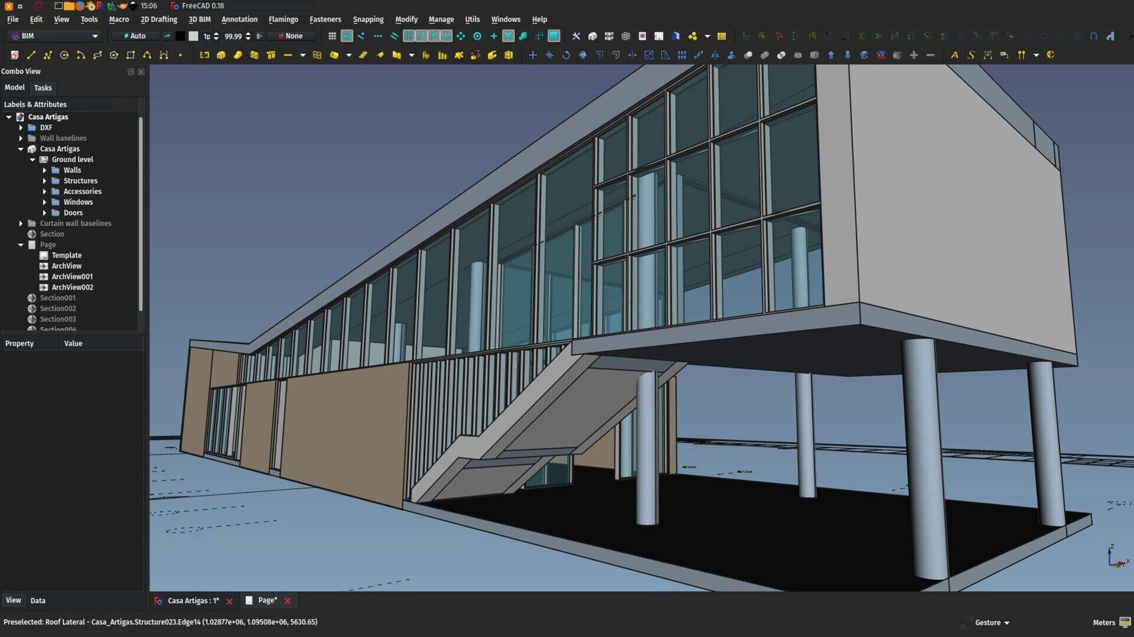The image size is (1134, 637).
Task: Click the Text annotation tool icon
Action: tap(954, 55)
